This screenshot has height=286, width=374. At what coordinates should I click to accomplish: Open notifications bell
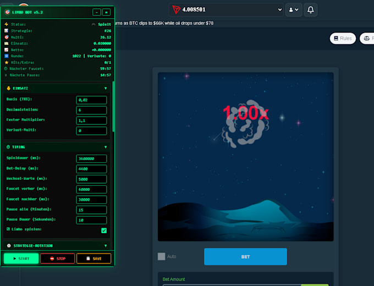[310, 10]
